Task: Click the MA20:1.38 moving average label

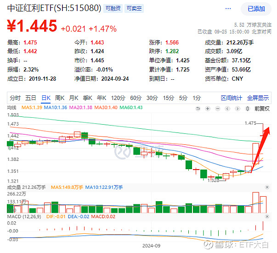Action: coord(80,107)
